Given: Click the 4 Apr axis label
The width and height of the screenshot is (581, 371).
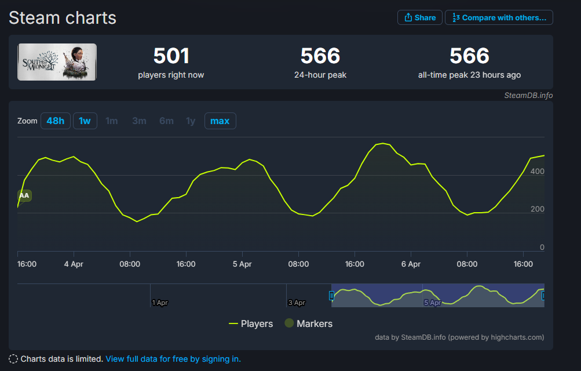Looking at the screenshot, I should 74,264.
